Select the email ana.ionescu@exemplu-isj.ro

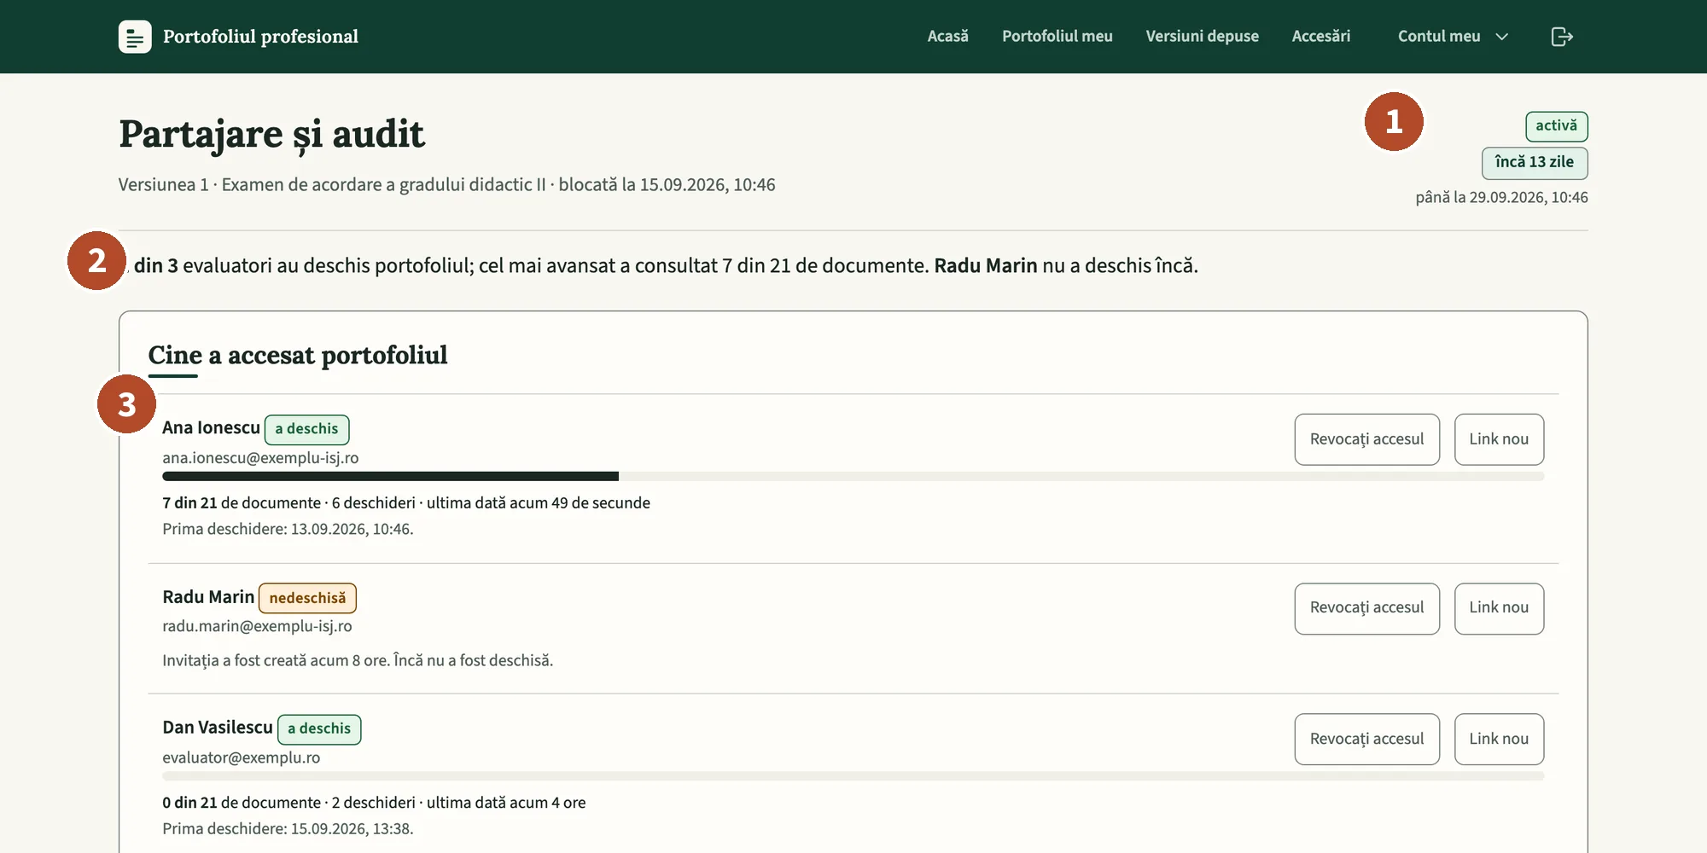tap(260, 458)
